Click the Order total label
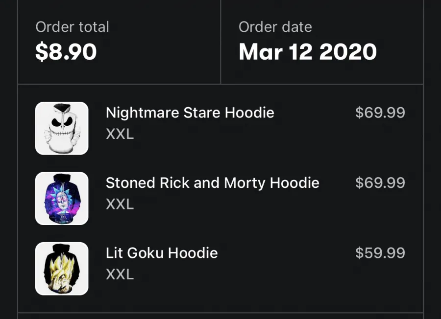The width and height of the screenshot is (441, 319). (73, 27)
